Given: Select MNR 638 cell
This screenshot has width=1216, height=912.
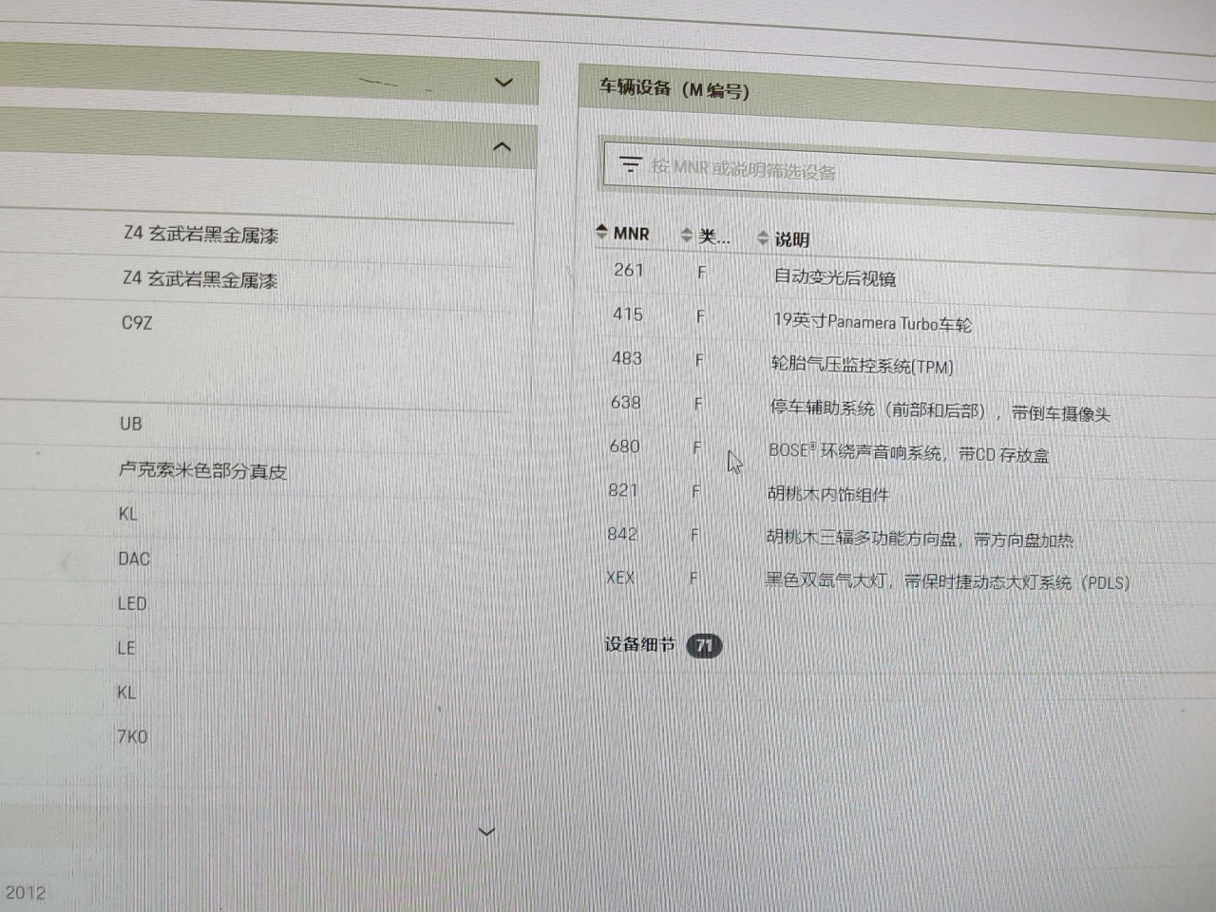Looking at the screenshot, I should click(x=626, y=402).
